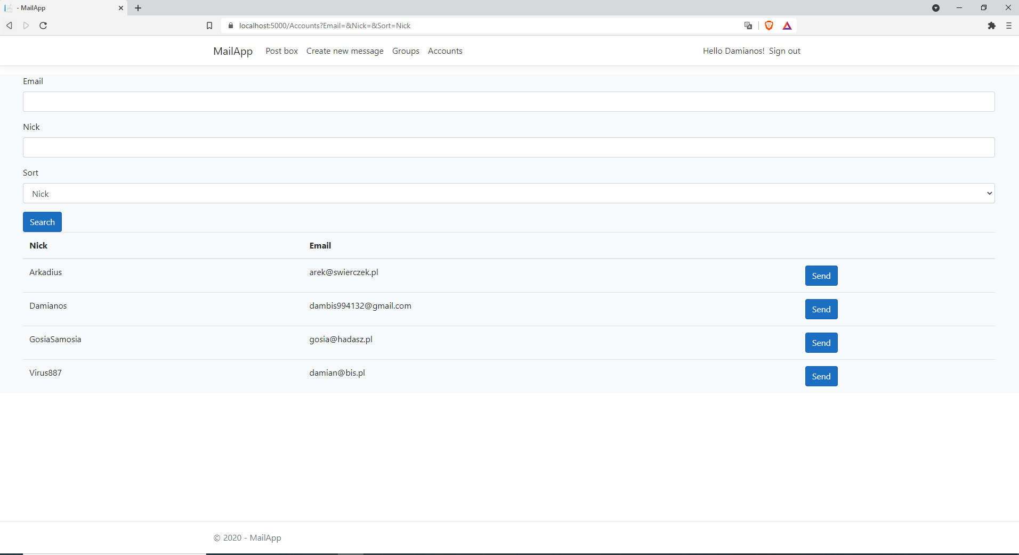Click the MailApp brand link

233,51
